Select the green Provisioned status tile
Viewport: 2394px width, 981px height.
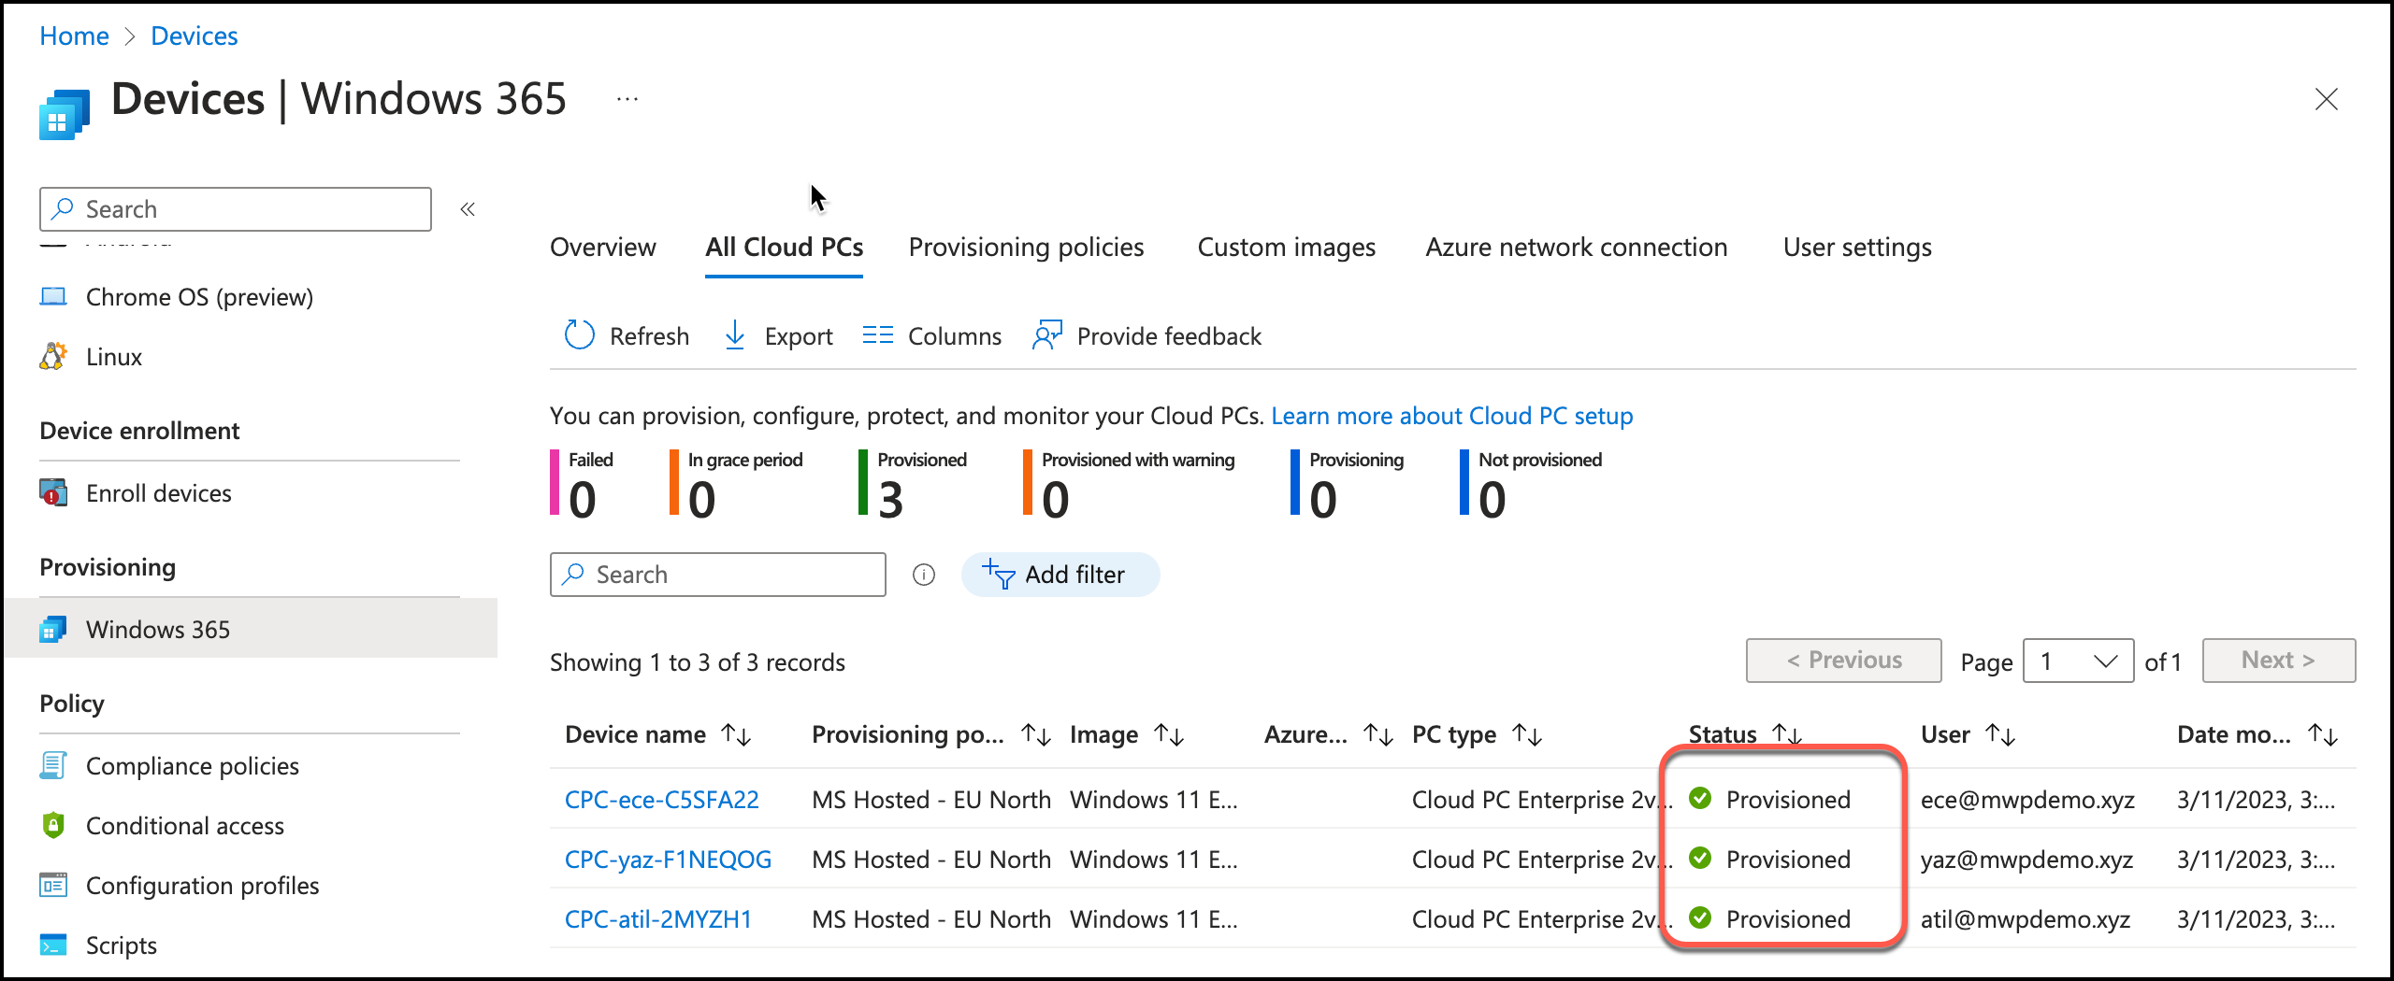[912, 484]
